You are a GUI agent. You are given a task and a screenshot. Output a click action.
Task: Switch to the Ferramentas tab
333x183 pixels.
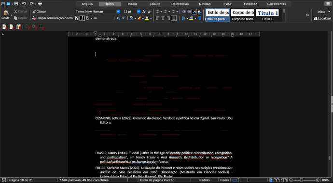pos(277,4)
